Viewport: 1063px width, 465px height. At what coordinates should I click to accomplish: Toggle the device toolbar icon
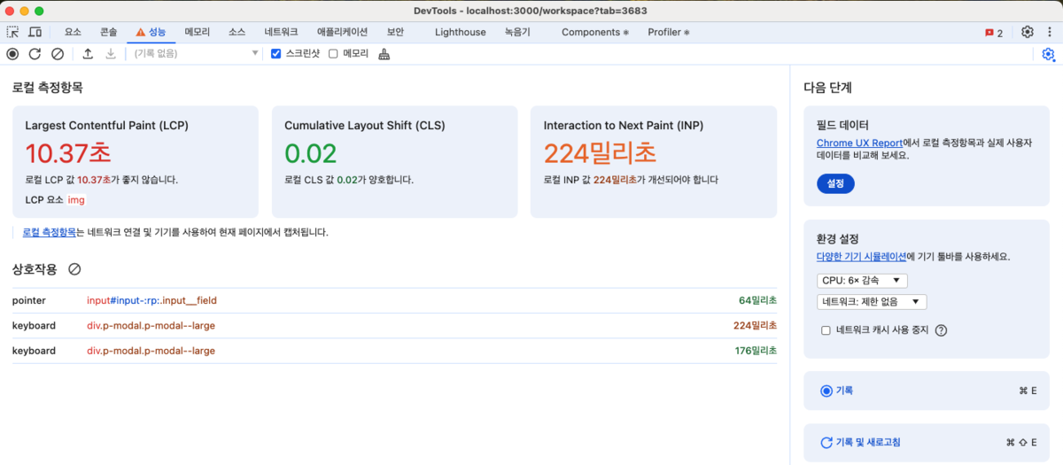(35, 32)
